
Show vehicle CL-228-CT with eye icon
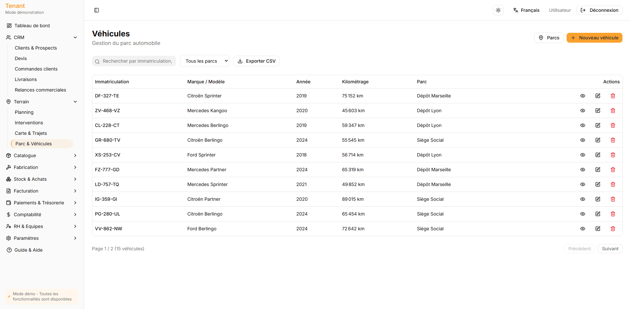583,125
